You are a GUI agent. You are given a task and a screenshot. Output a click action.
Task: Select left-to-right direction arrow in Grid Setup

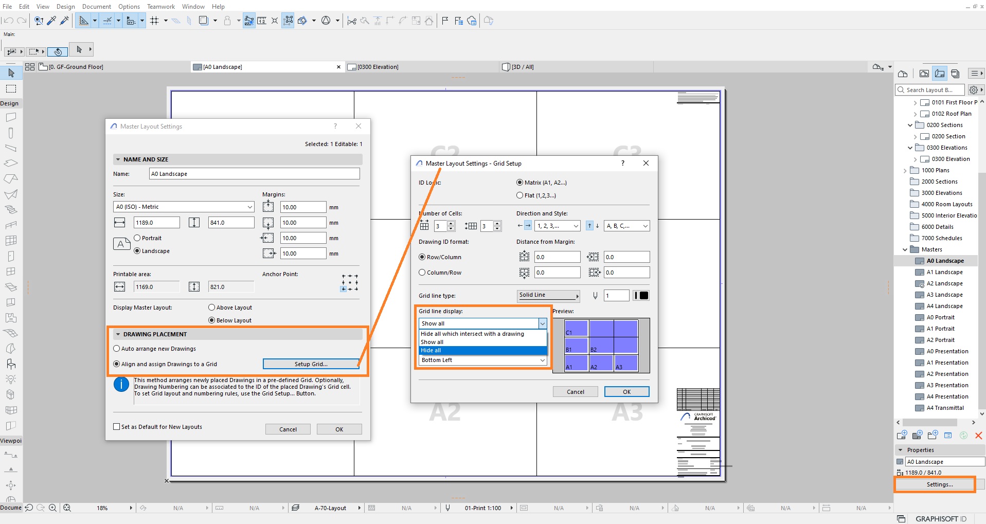tap(528, 226)
